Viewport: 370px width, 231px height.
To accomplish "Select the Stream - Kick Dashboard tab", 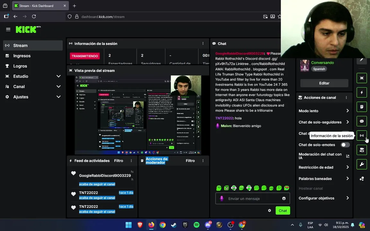I will point(40,6).
